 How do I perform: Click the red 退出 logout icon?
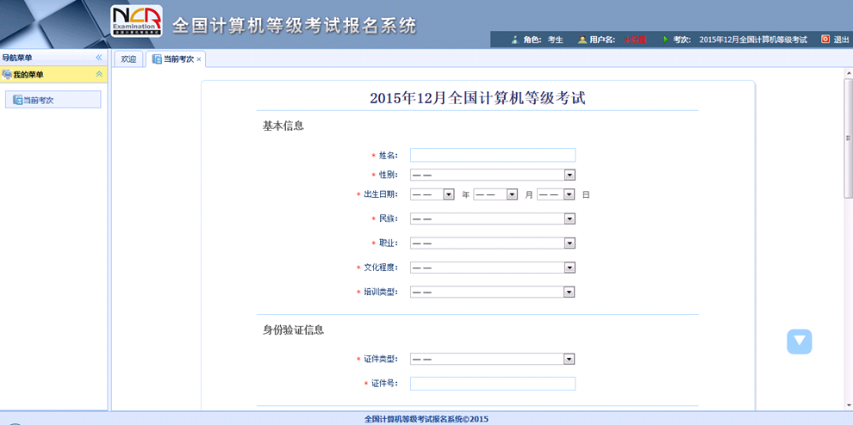click(x=825, y=40)
